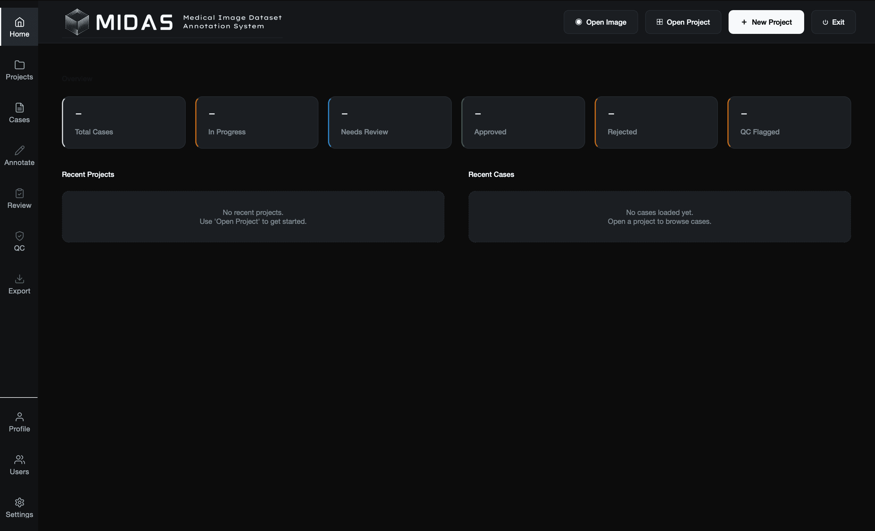Click the Open Image button
The image size is (875, 531).
coord(601,22)
